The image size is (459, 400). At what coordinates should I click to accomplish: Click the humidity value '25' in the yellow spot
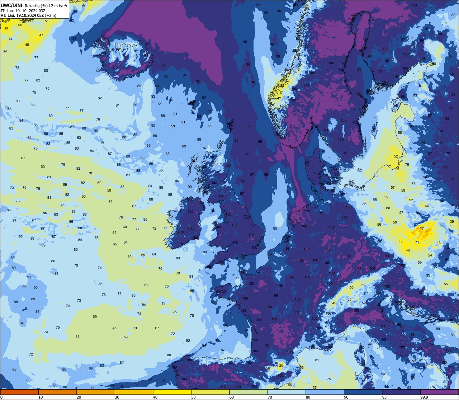tap(281, 365)
